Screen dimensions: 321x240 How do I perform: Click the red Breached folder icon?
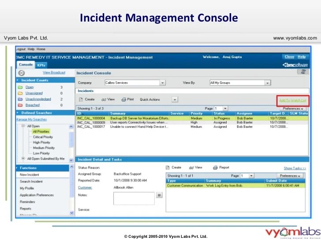[x=20, y=105]
